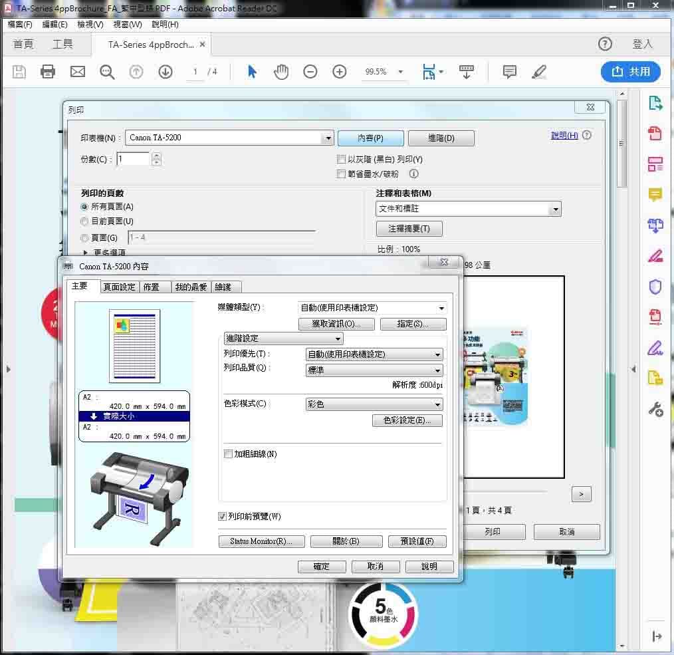Confirm the Canon properties dialog with OK
674x655 pixels.
[322, 567]
